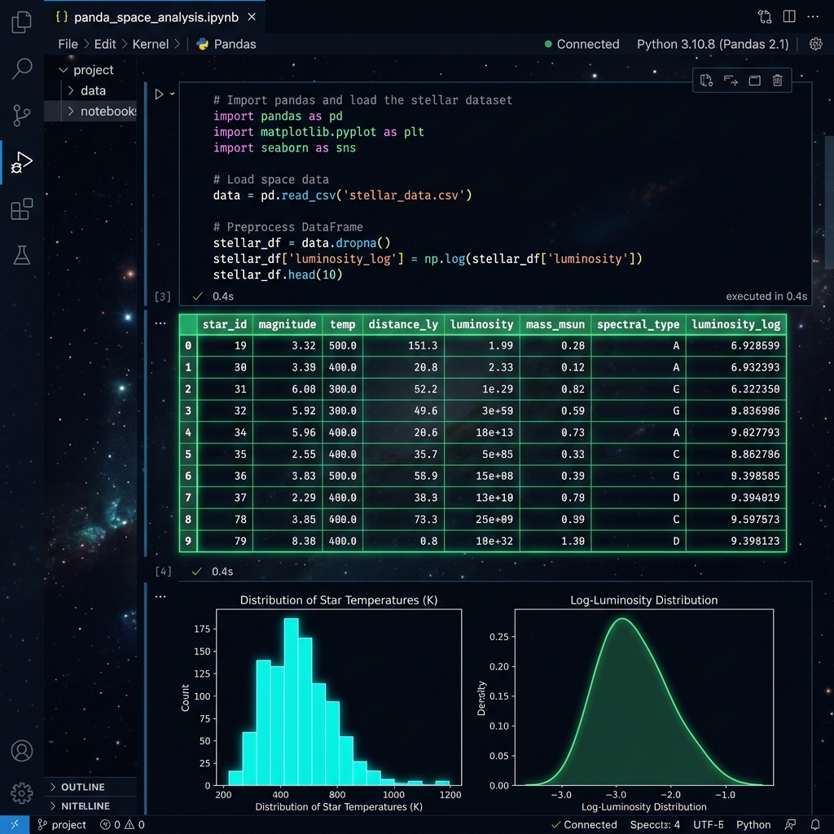Open notifications bell in status bar
Viewport: 834px width, 834px height.
click(814, 824)
